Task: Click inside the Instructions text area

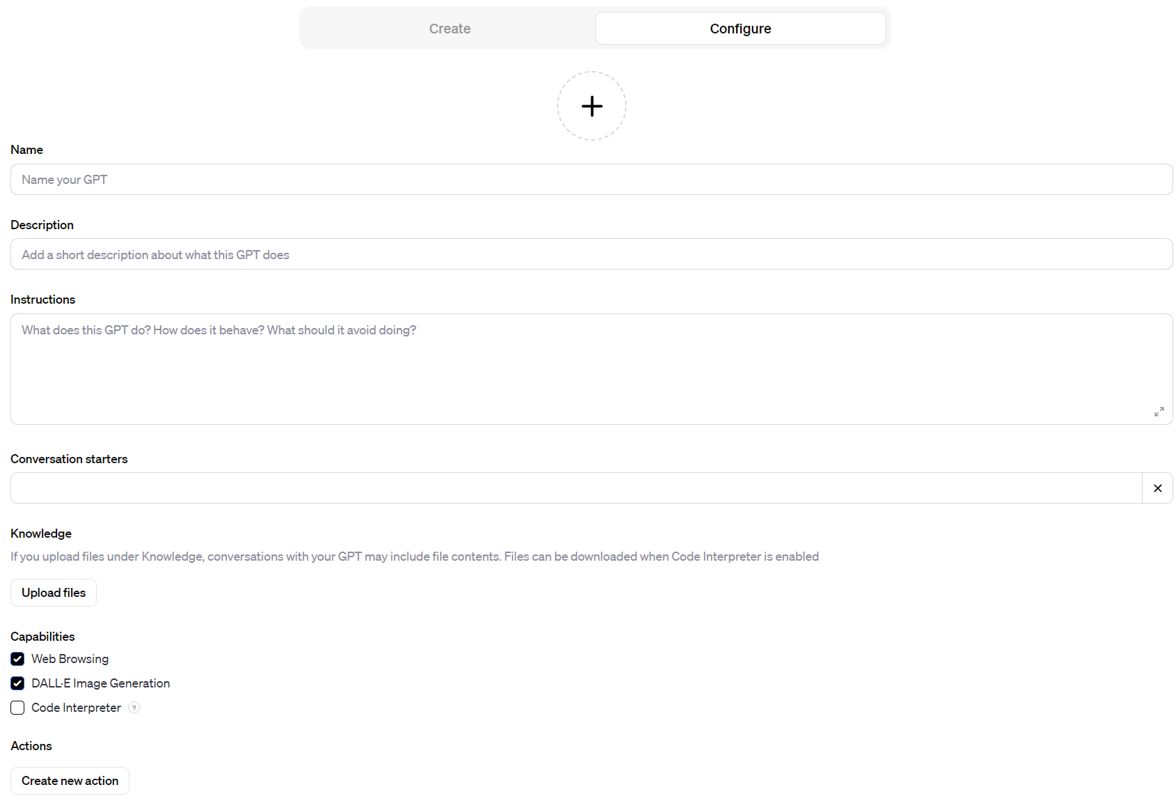Action: pos(592,369)
